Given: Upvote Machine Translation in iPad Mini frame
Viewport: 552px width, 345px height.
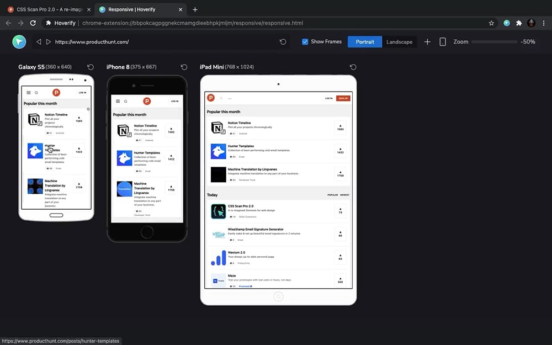Looking at the screenshot, I should coord(341,174).
